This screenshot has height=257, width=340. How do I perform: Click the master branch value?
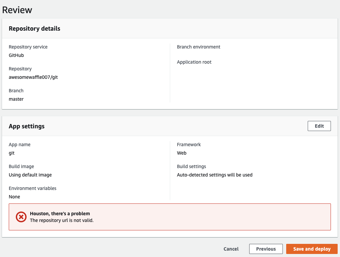[x=16, y=99]
